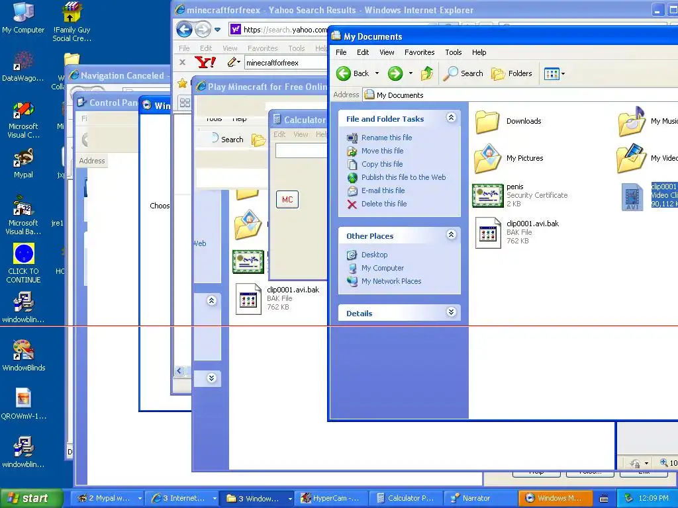Click the My Documents address bar field
This screenshot has height=508, width=678.
(519, 95)
